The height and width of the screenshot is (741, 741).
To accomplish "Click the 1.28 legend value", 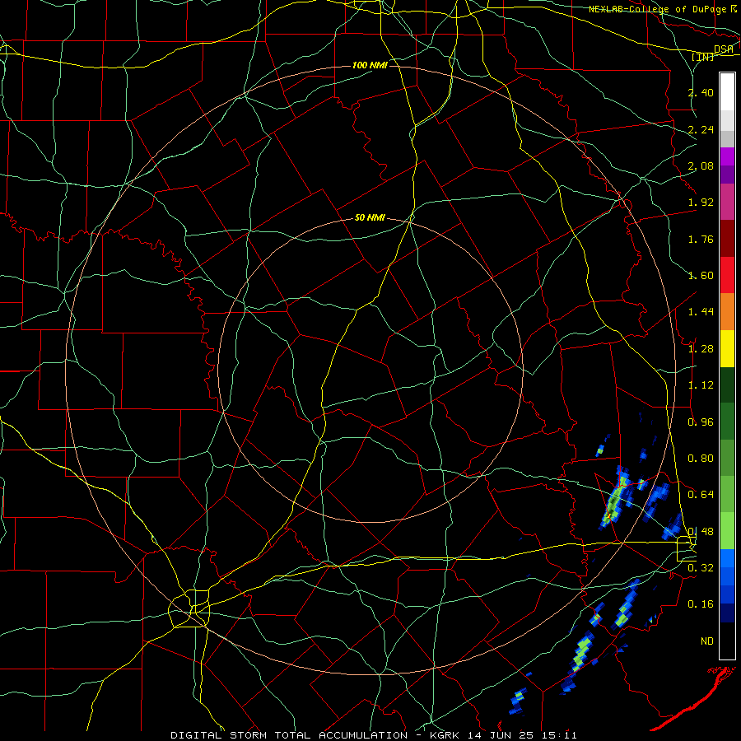I will pos(701,349).
